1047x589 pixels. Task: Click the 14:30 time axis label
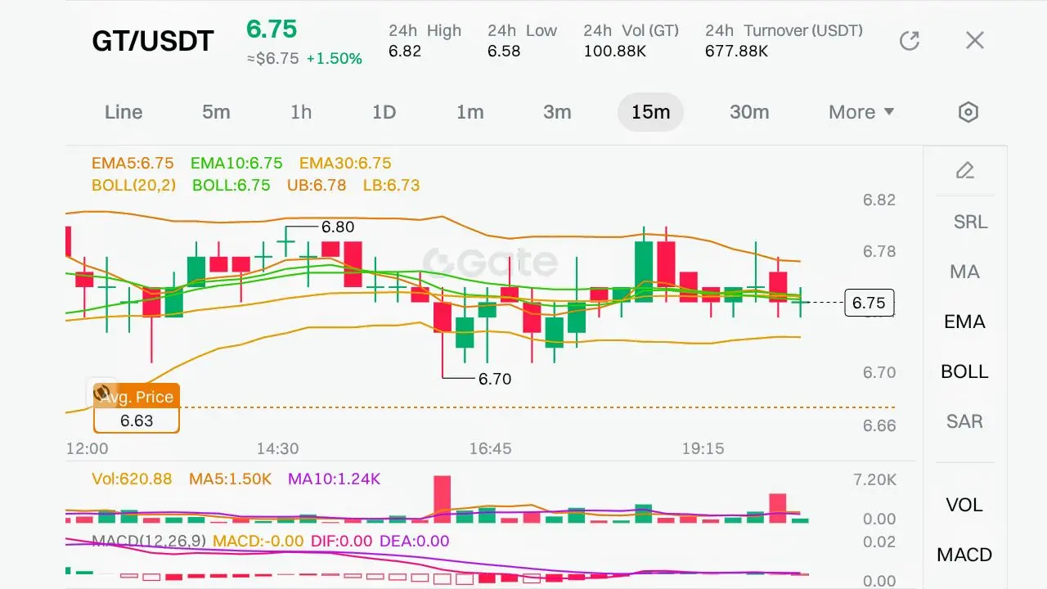coord(278,448)
